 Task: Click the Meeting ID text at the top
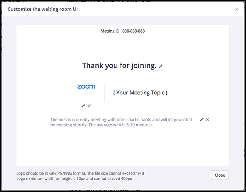coord(123,31)
